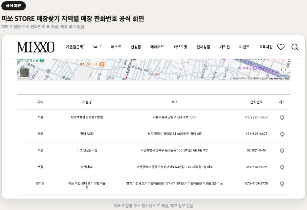The height and width of the screenshot is (210, 307).
Task: Click the Google logo on map
Action: point(154,74)
